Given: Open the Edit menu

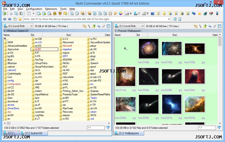Looking at the screenshot, I should pyautogui.click(x=12, y=9).
